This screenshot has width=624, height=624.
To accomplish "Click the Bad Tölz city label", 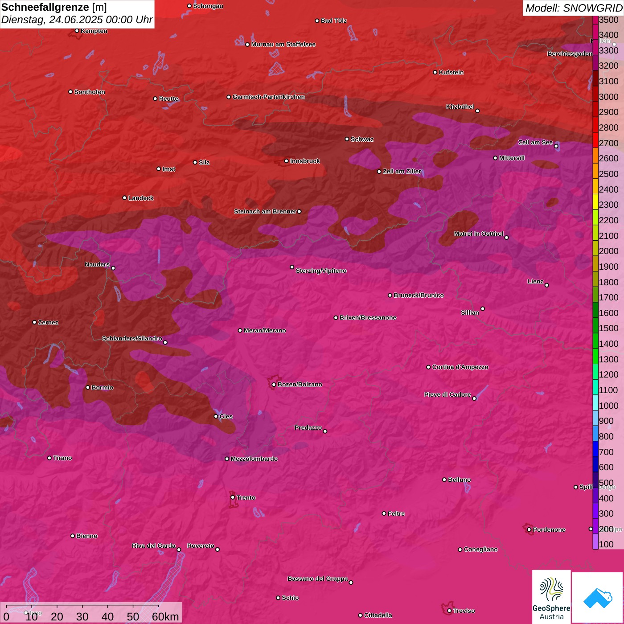I will [x=333, y=21].
